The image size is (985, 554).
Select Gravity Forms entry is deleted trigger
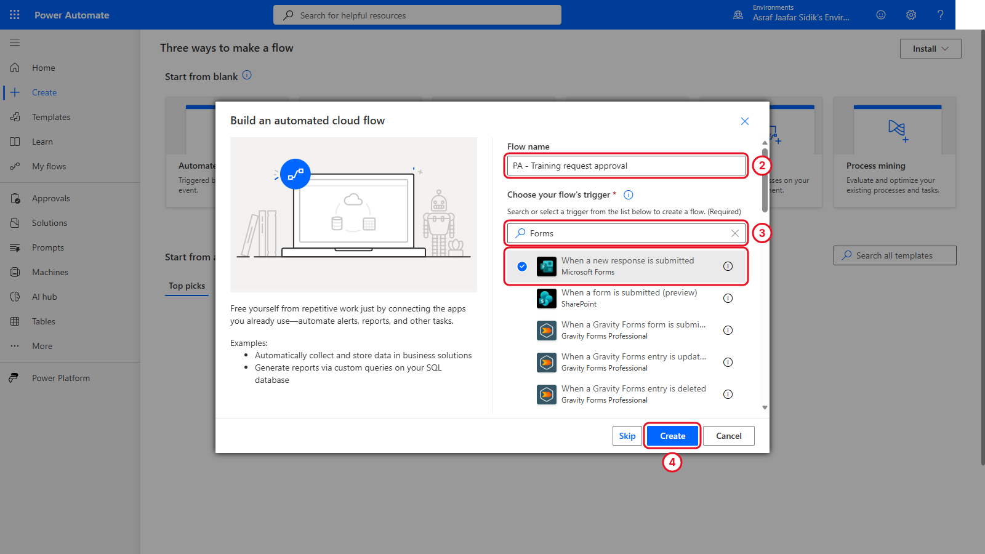click(626, 395)
